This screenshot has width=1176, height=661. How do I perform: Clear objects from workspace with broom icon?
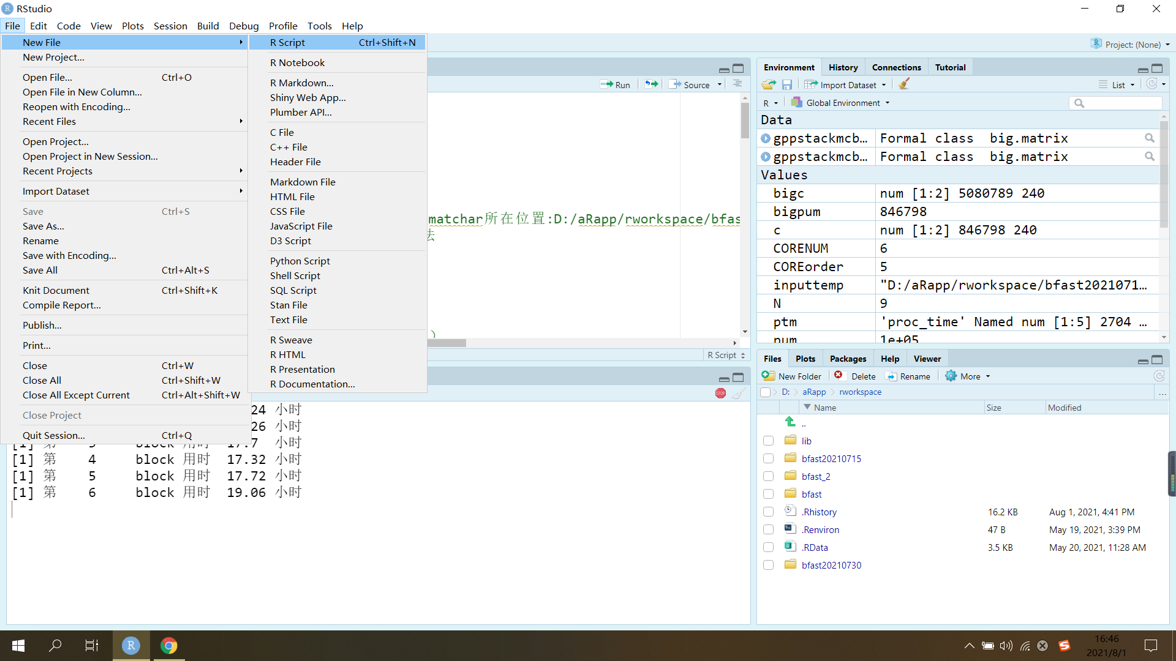903,84
